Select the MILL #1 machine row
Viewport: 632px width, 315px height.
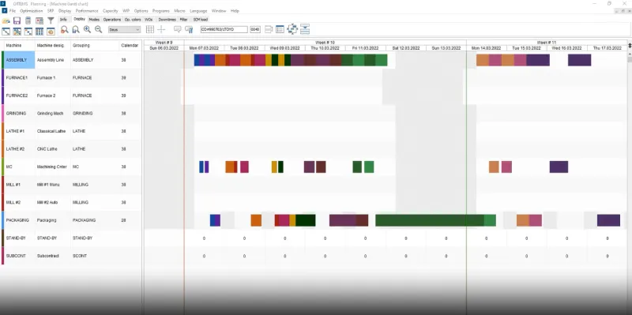coord(73,185)
